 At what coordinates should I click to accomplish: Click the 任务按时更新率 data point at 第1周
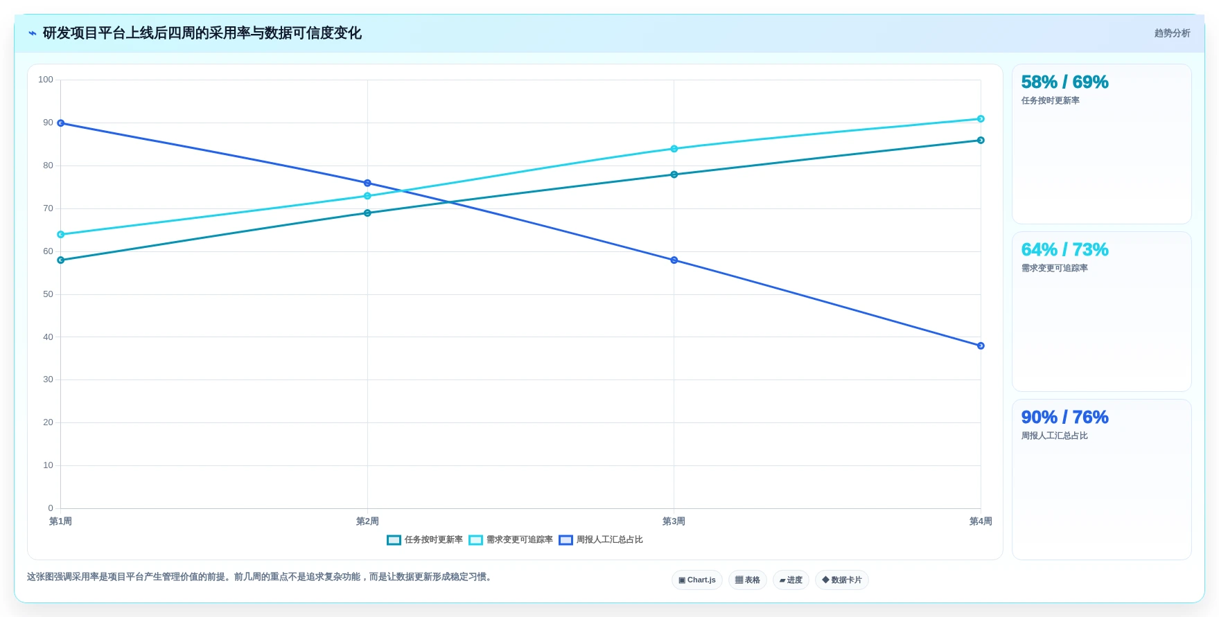[x=61, y=260]
